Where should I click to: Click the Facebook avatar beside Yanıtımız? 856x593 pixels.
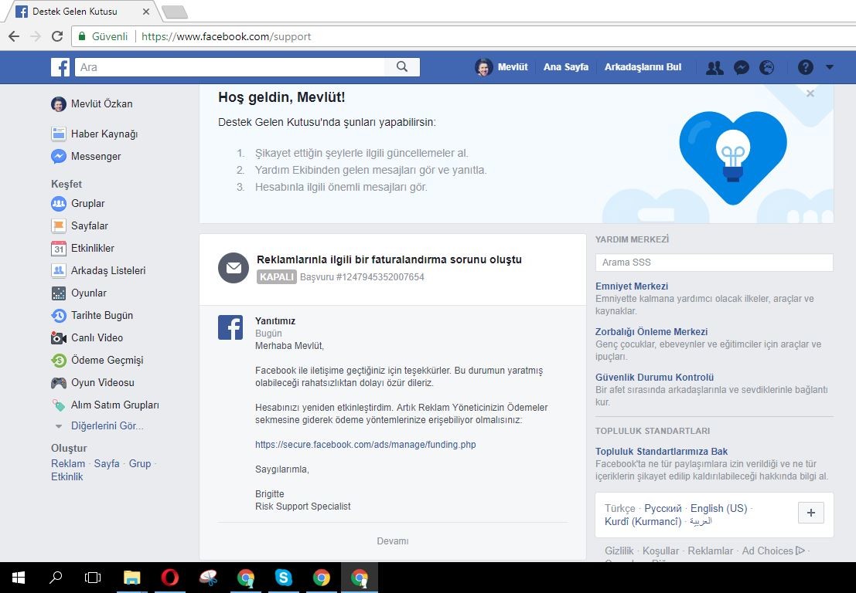(230, 327)
